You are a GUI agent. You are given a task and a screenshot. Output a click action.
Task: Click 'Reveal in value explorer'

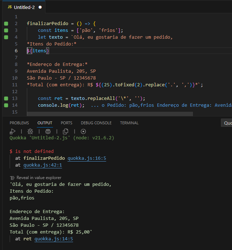pos(39,178)
